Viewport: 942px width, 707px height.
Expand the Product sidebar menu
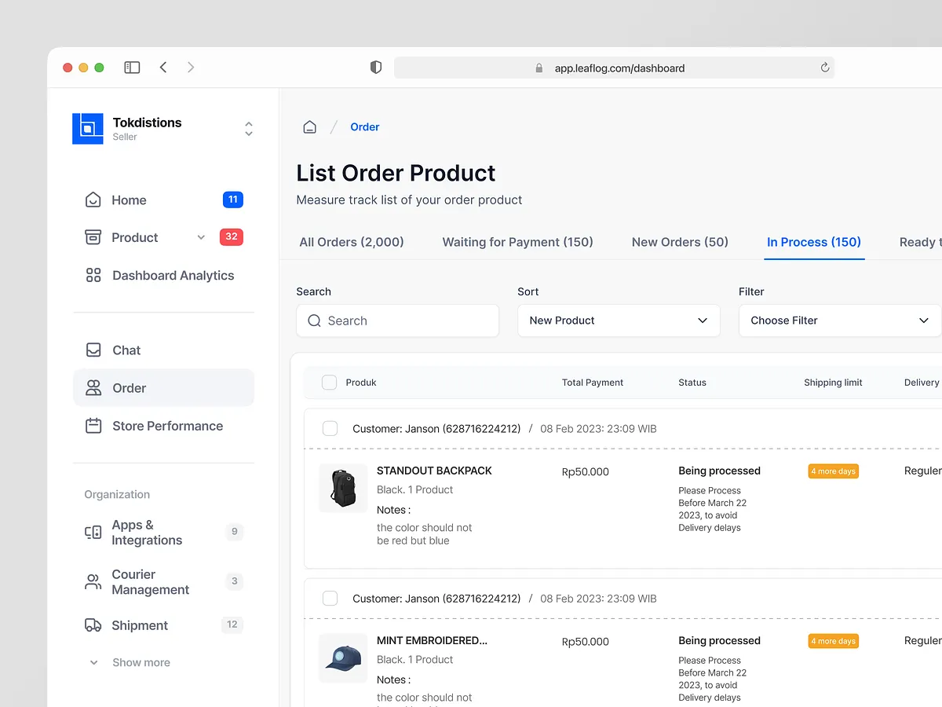(200, 236)
